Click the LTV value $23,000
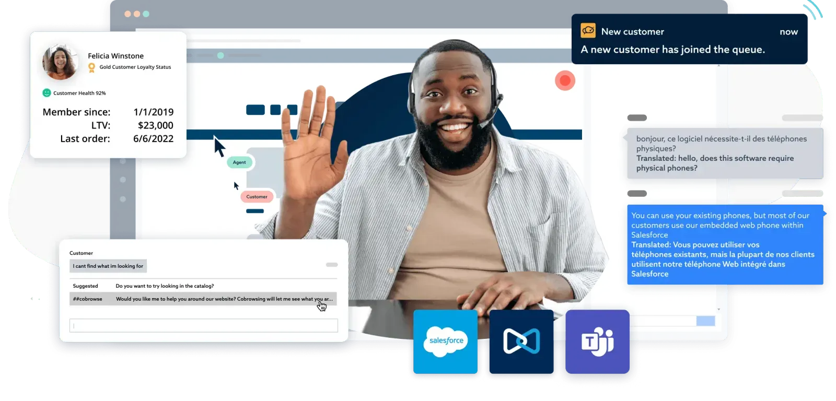The width and height of the screenshot is (836, 401). 156,125
